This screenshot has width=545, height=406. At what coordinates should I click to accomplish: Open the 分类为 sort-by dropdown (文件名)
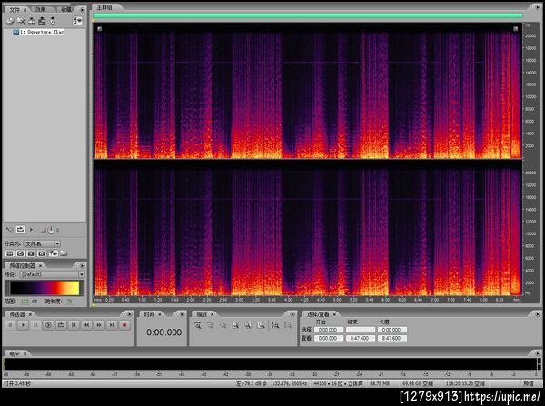pos(43,243)
